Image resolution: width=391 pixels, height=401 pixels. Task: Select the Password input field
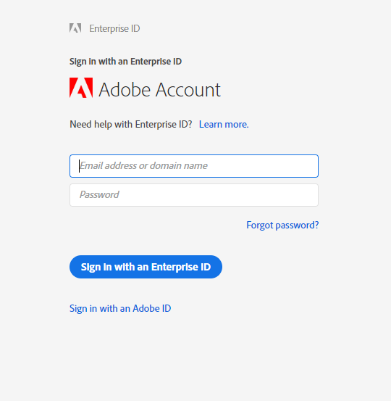194,195
